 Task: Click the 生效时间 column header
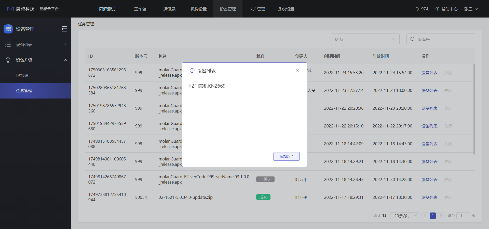[x=381, y=56]
